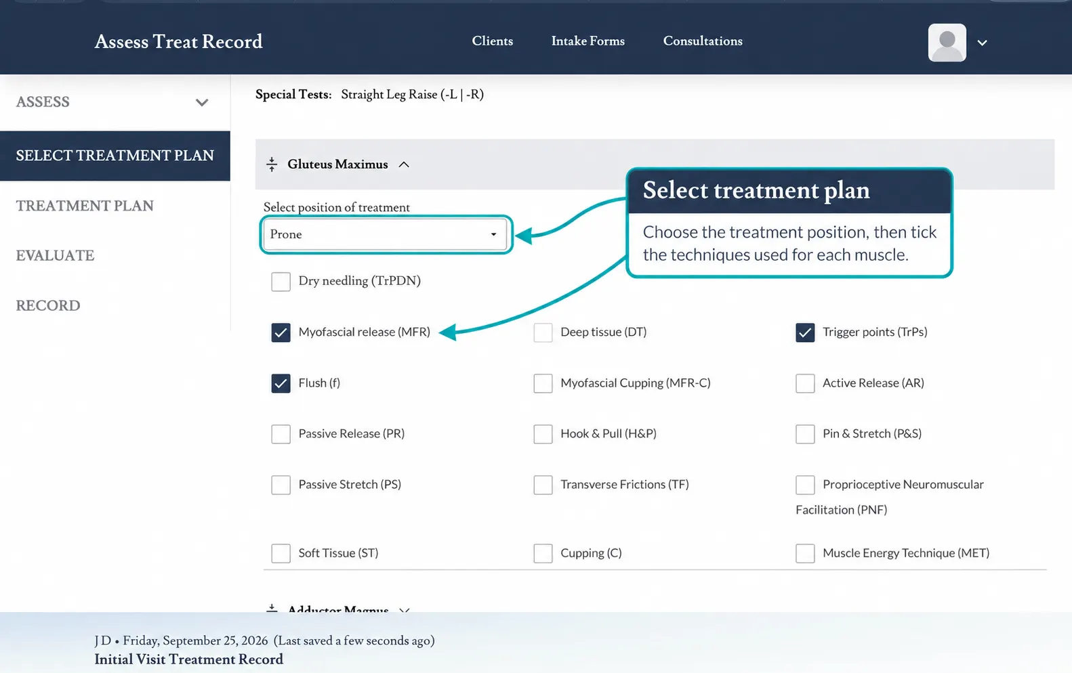Check the Active Release (AR) box
1072x673 pixels.
[805, 383]
